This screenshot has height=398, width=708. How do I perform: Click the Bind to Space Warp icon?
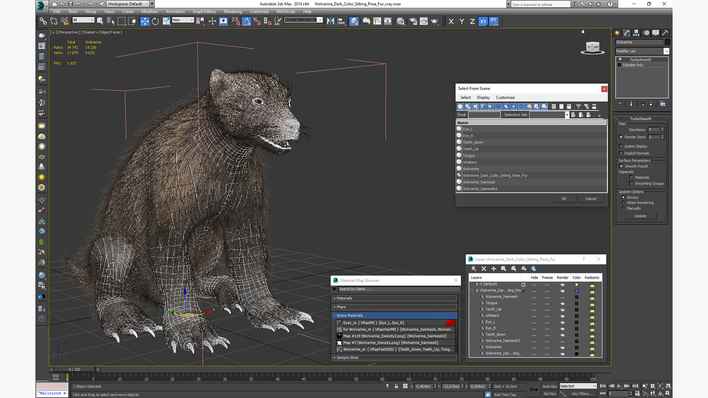(65, 21)
